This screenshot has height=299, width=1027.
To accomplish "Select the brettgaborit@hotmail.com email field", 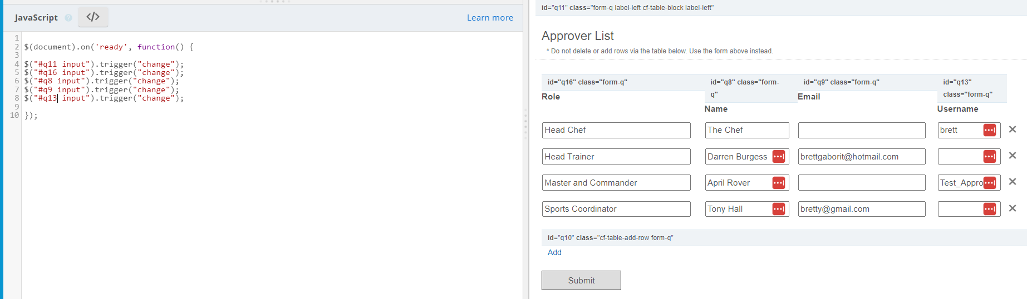I will [x=861, y=157].
